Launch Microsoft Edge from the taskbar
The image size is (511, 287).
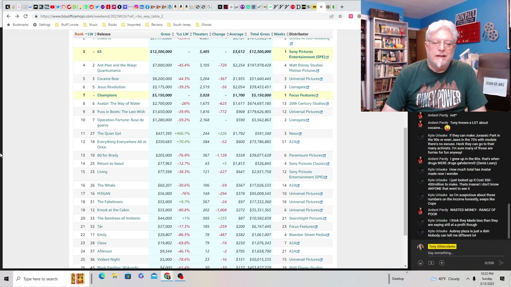[102, 276]
